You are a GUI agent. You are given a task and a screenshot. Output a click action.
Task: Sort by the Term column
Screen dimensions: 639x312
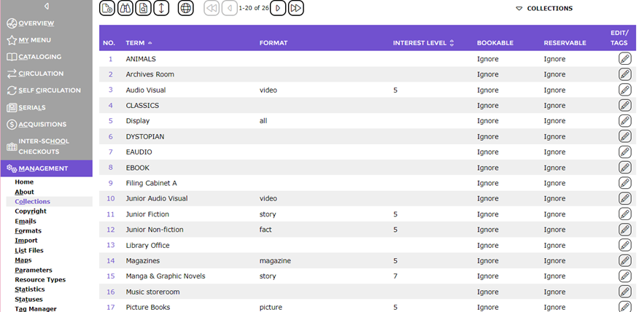click(x=139, y=43)
